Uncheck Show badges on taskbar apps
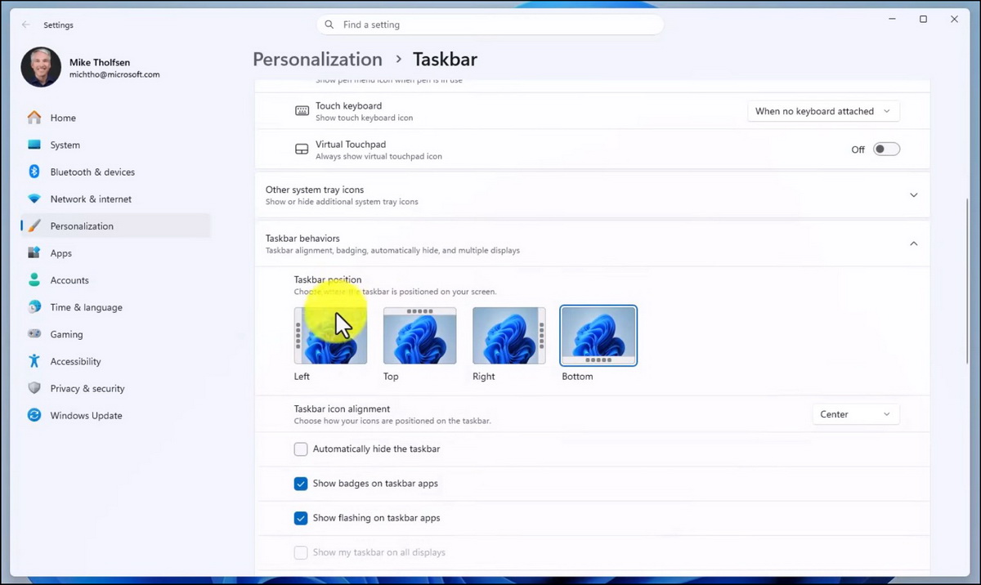 [301, 483]
